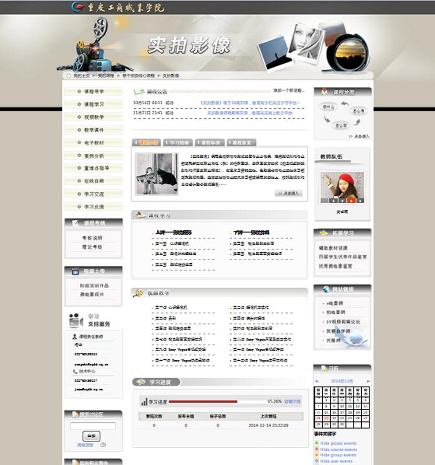Toggle Hide global events in calendar
Viewport: 435px width, 465px height.
coord(338,443)
